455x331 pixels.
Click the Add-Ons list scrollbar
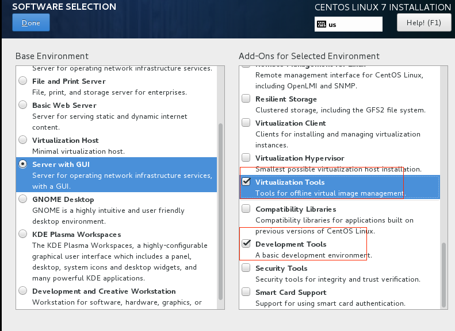point(443,275)
